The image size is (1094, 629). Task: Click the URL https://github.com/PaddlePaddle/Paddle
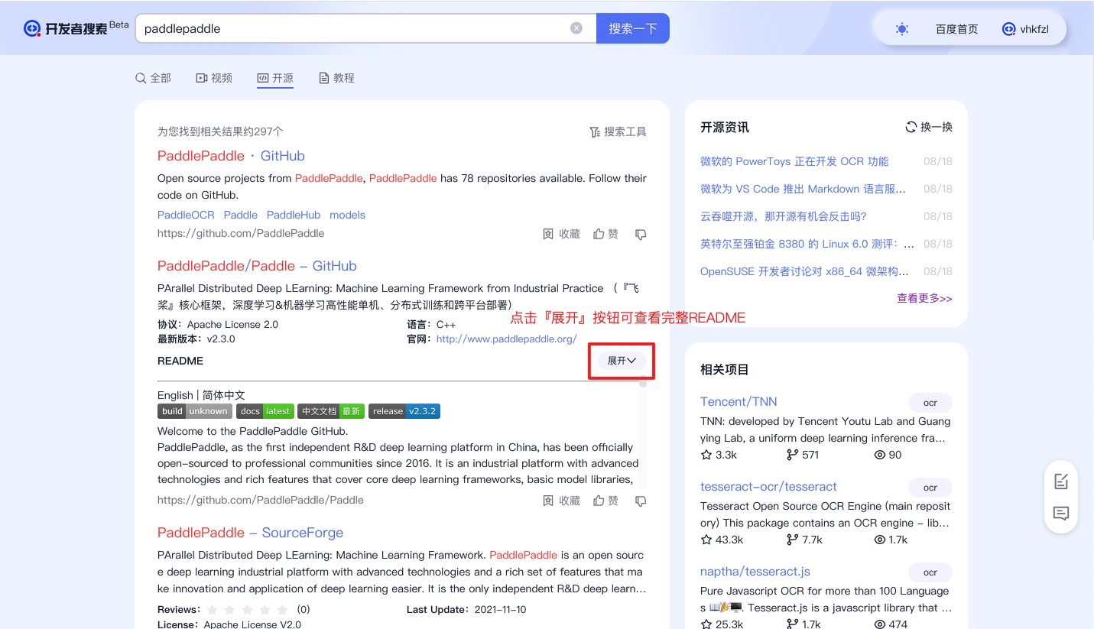click(261, 500)
